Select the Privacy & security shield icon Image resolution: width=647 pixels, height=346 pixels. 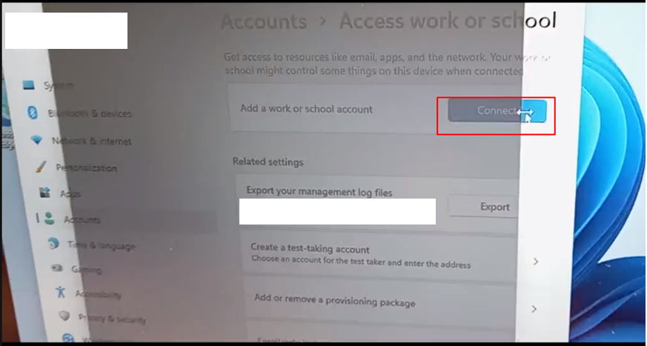coord(64,316)
